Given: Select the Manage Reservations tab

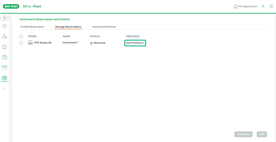Looking at the screenshot, I should tap(68, 27).
